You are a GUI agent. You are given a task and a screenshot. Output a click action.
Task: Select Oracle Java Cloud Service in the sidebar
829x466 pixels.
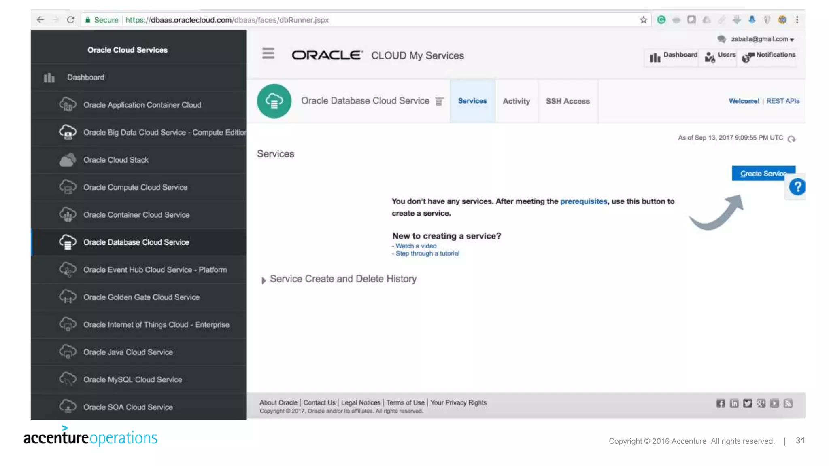128,352
